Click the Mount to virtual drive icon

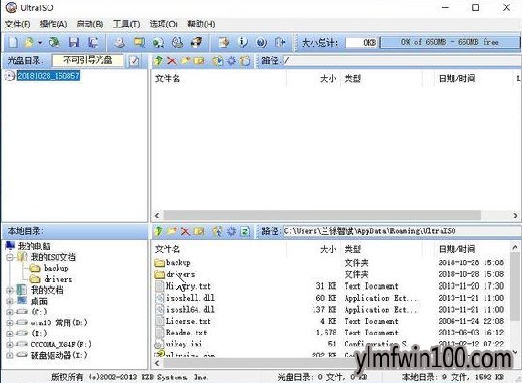[x=177, y=43]
